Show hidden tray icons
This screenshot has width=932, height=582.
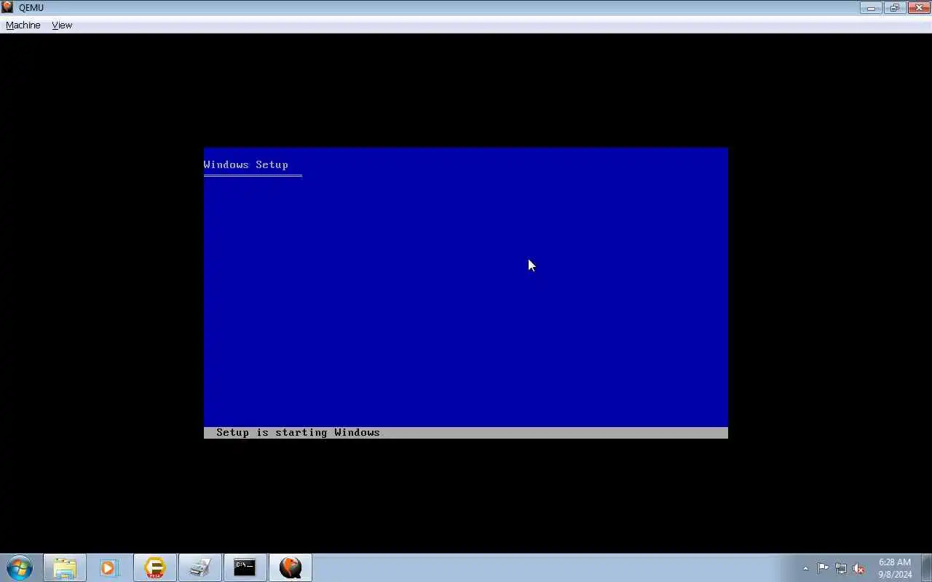[805, 568]
